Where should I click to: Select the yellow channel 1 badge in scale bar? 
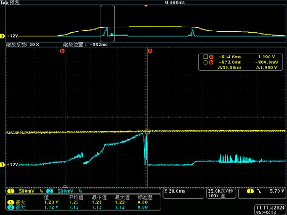[11, 191]
